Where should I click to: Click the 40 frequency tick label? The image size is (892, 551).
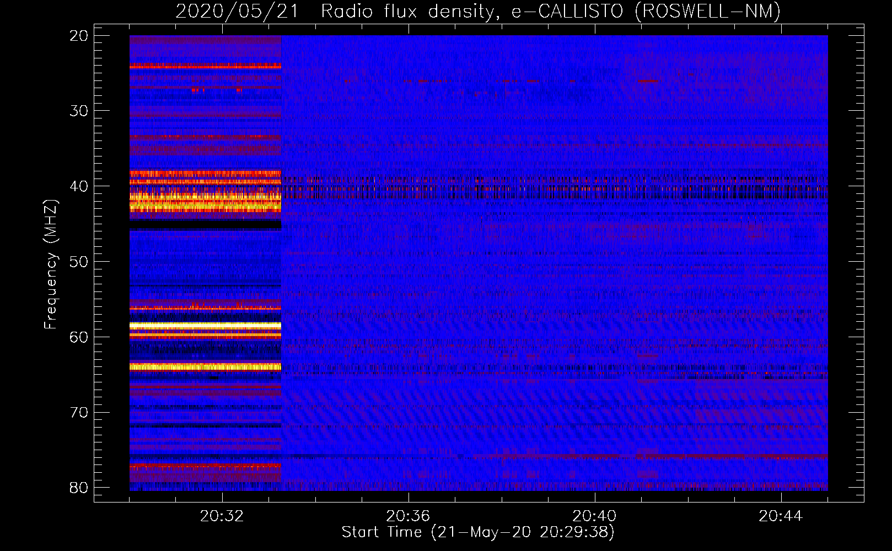[79, 186]
